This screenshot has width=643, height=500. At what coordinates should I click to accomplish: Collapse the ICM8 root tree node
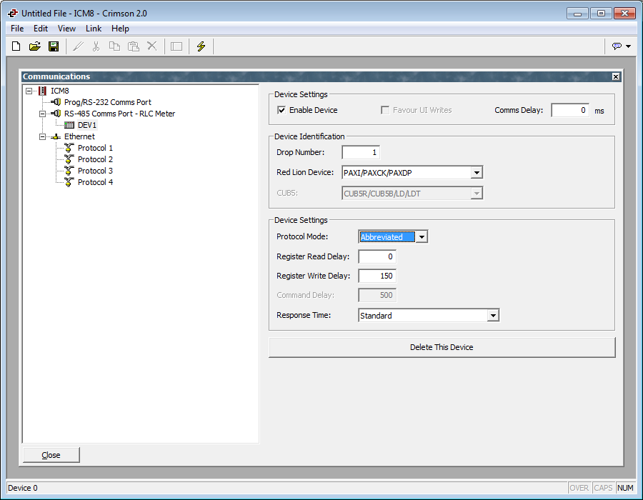pyautogui.click(x=29, y=91)
